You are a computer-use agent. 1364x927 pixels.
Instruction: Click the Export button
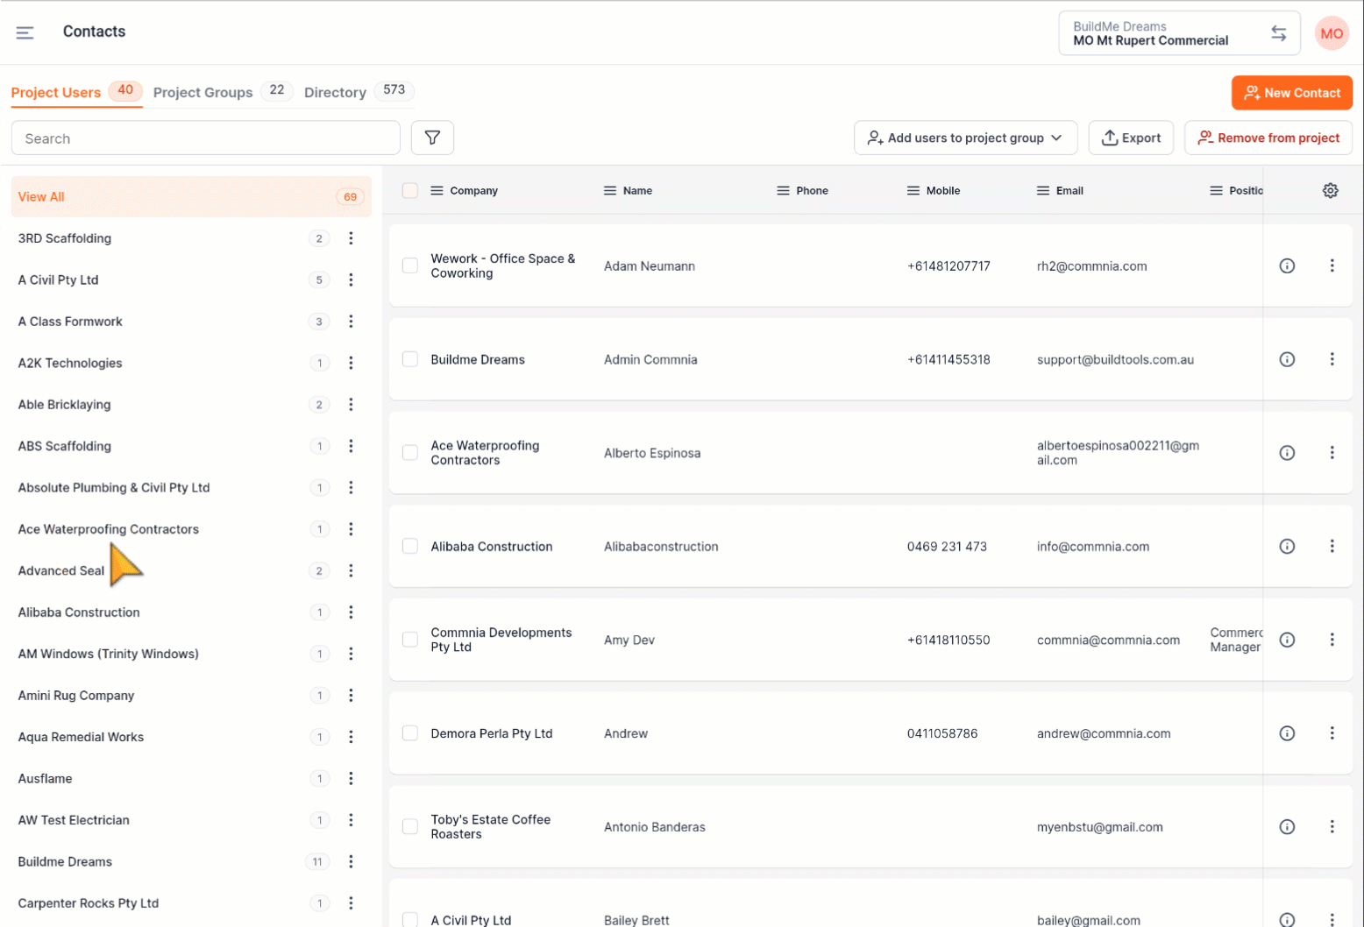tap(1130, 138)
